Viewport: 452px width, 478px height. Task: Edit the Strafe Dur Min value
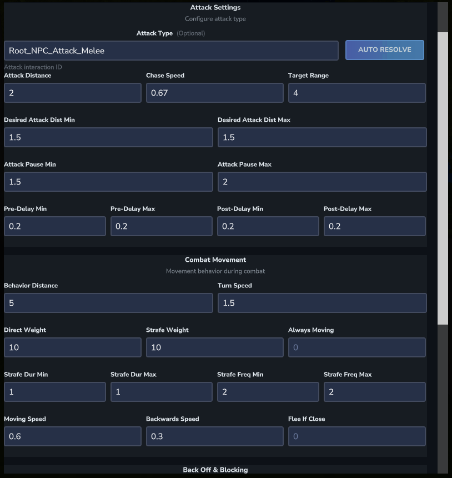point(54,392)
